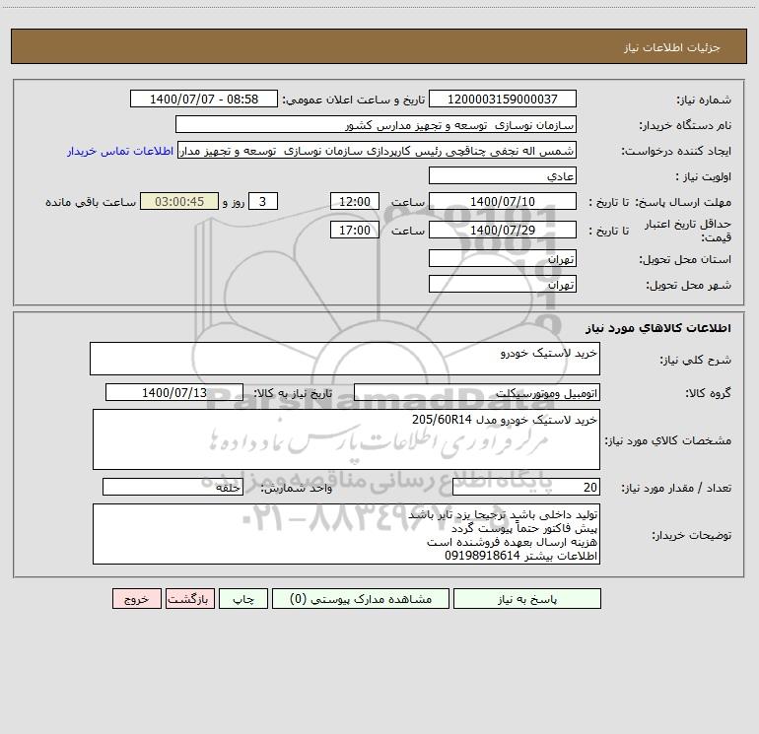Click the تعداد / مقدار مورد نیاز label
Screen dimensions: 759x734
tap(676, 488)
